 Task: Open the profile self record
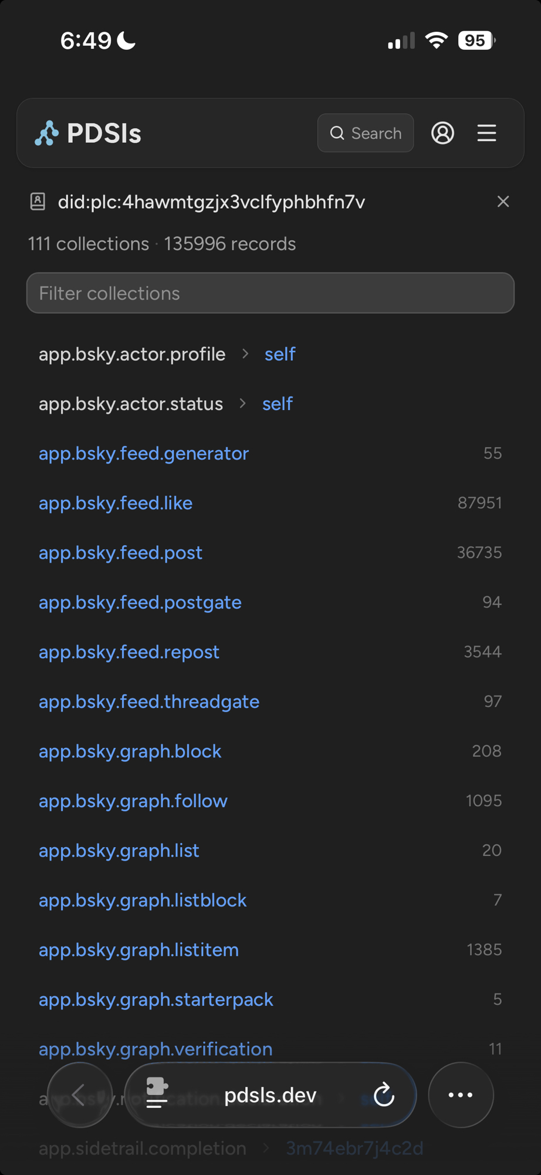(280, 354)
